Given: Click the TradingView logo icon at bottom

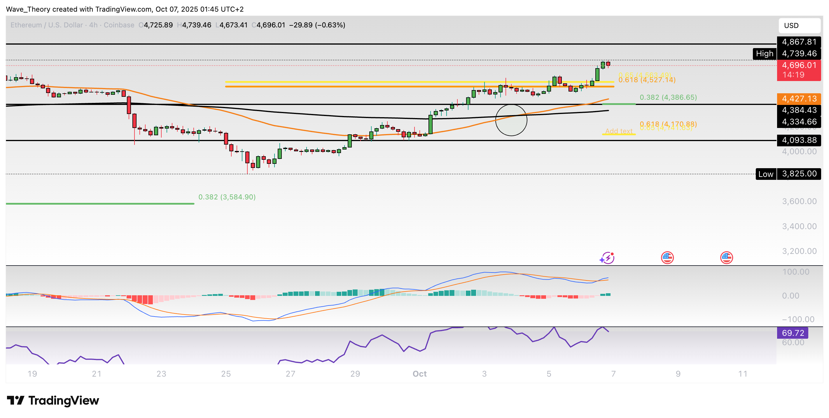Looking at the screenshot, I should point(15,400).
